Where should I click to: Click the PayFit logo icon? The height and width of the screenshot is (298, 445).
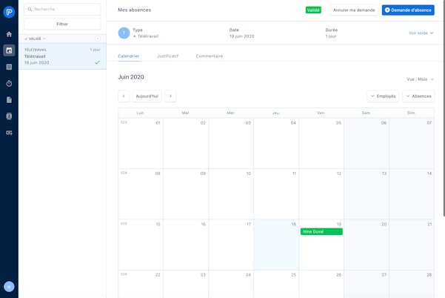tap(9, 12)
